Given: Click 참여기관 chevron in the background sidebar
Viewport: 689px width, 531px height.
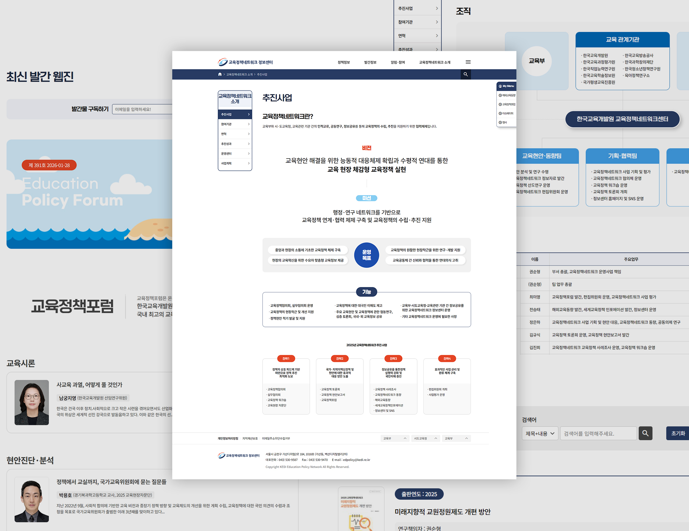Looking at the screenshot, I should [x=437, y=22].
